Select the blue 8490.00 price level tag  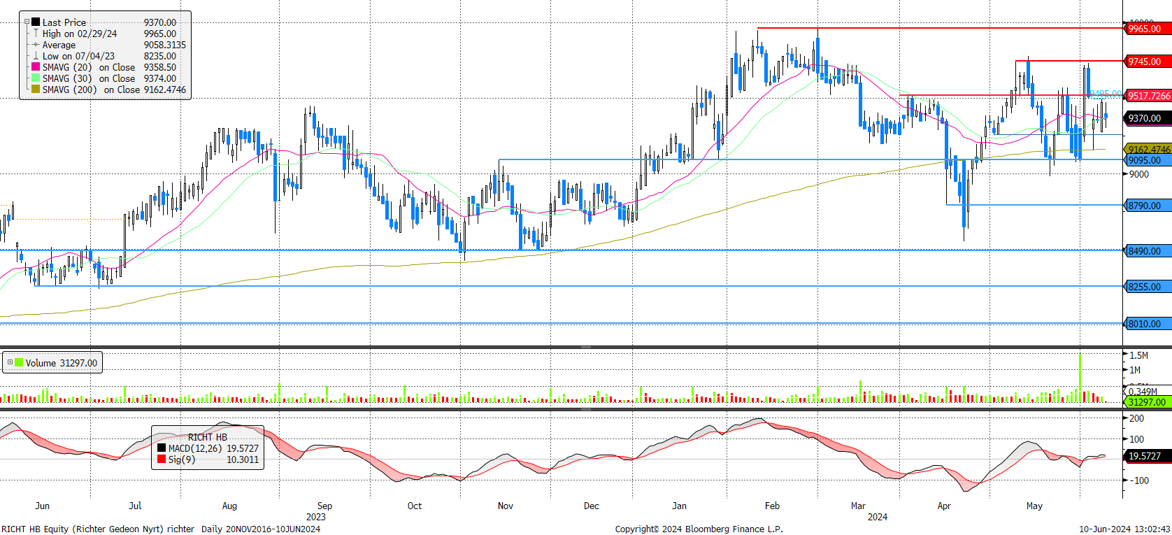coord(1147,251)
